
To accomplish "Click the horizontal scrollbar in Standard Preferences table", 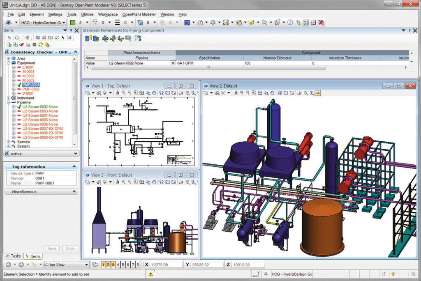I will [x=208, y=68].
